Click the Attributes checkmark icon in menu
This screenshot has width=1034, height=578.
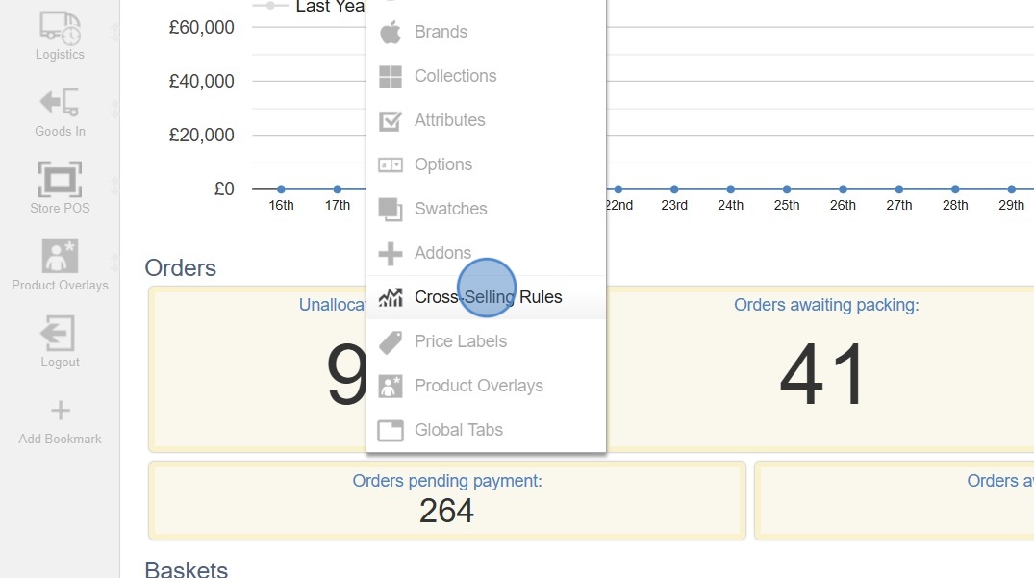coord(391,120)
